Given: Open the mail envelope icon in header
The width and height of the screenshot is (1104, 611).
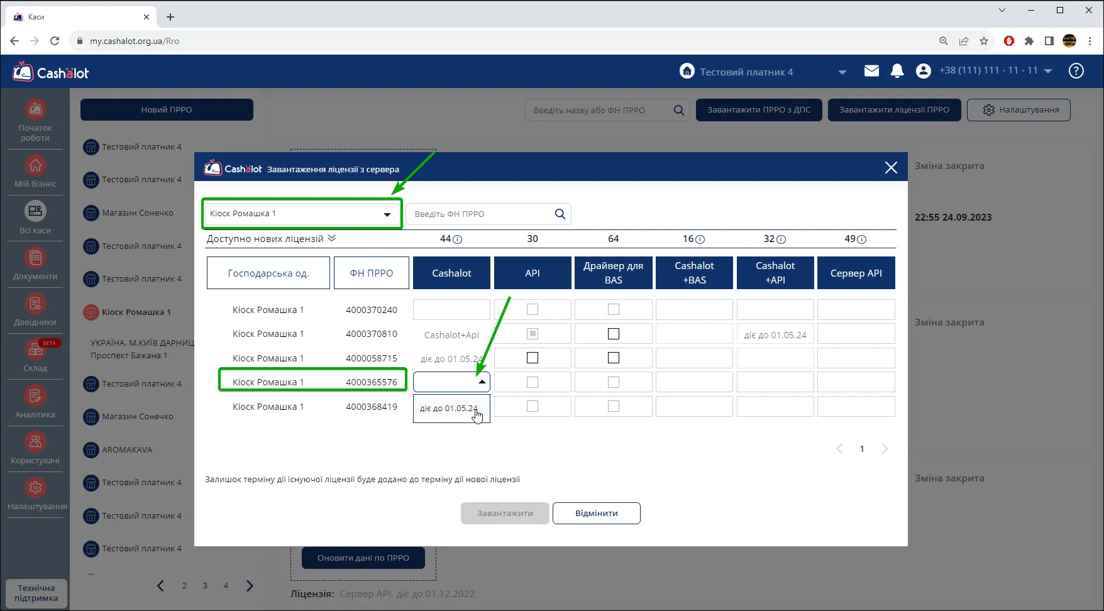Looking at the screenshot, I should (x=871, y=71).
